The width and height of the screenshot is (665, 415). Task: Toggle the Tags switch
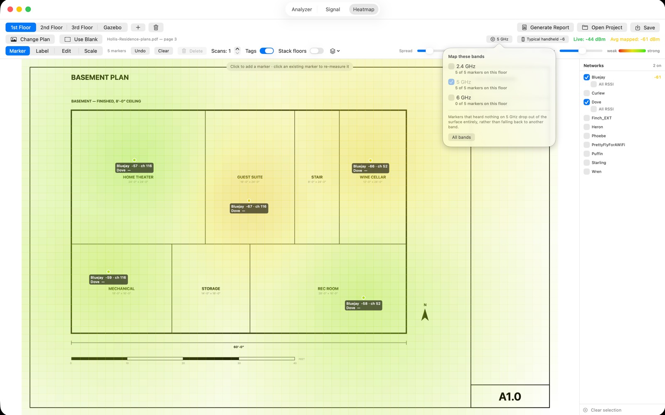(x=266, y=51)
